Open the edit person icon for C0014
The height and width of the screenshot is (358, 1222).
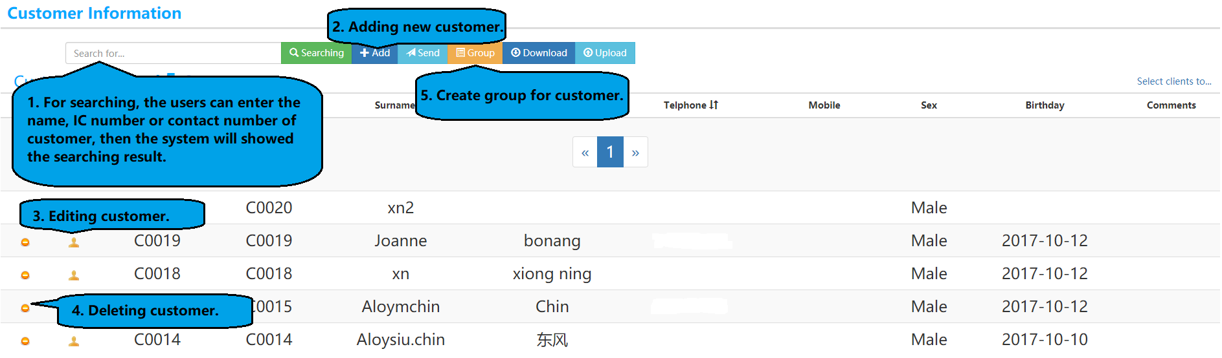74,341
